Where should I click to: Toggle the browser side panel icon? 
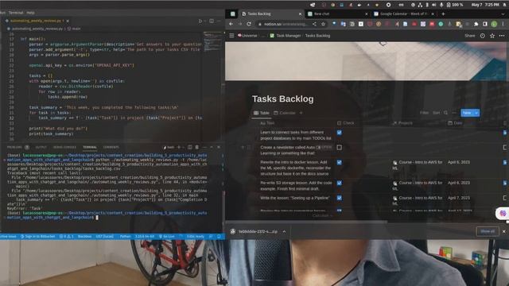[485, 24]
